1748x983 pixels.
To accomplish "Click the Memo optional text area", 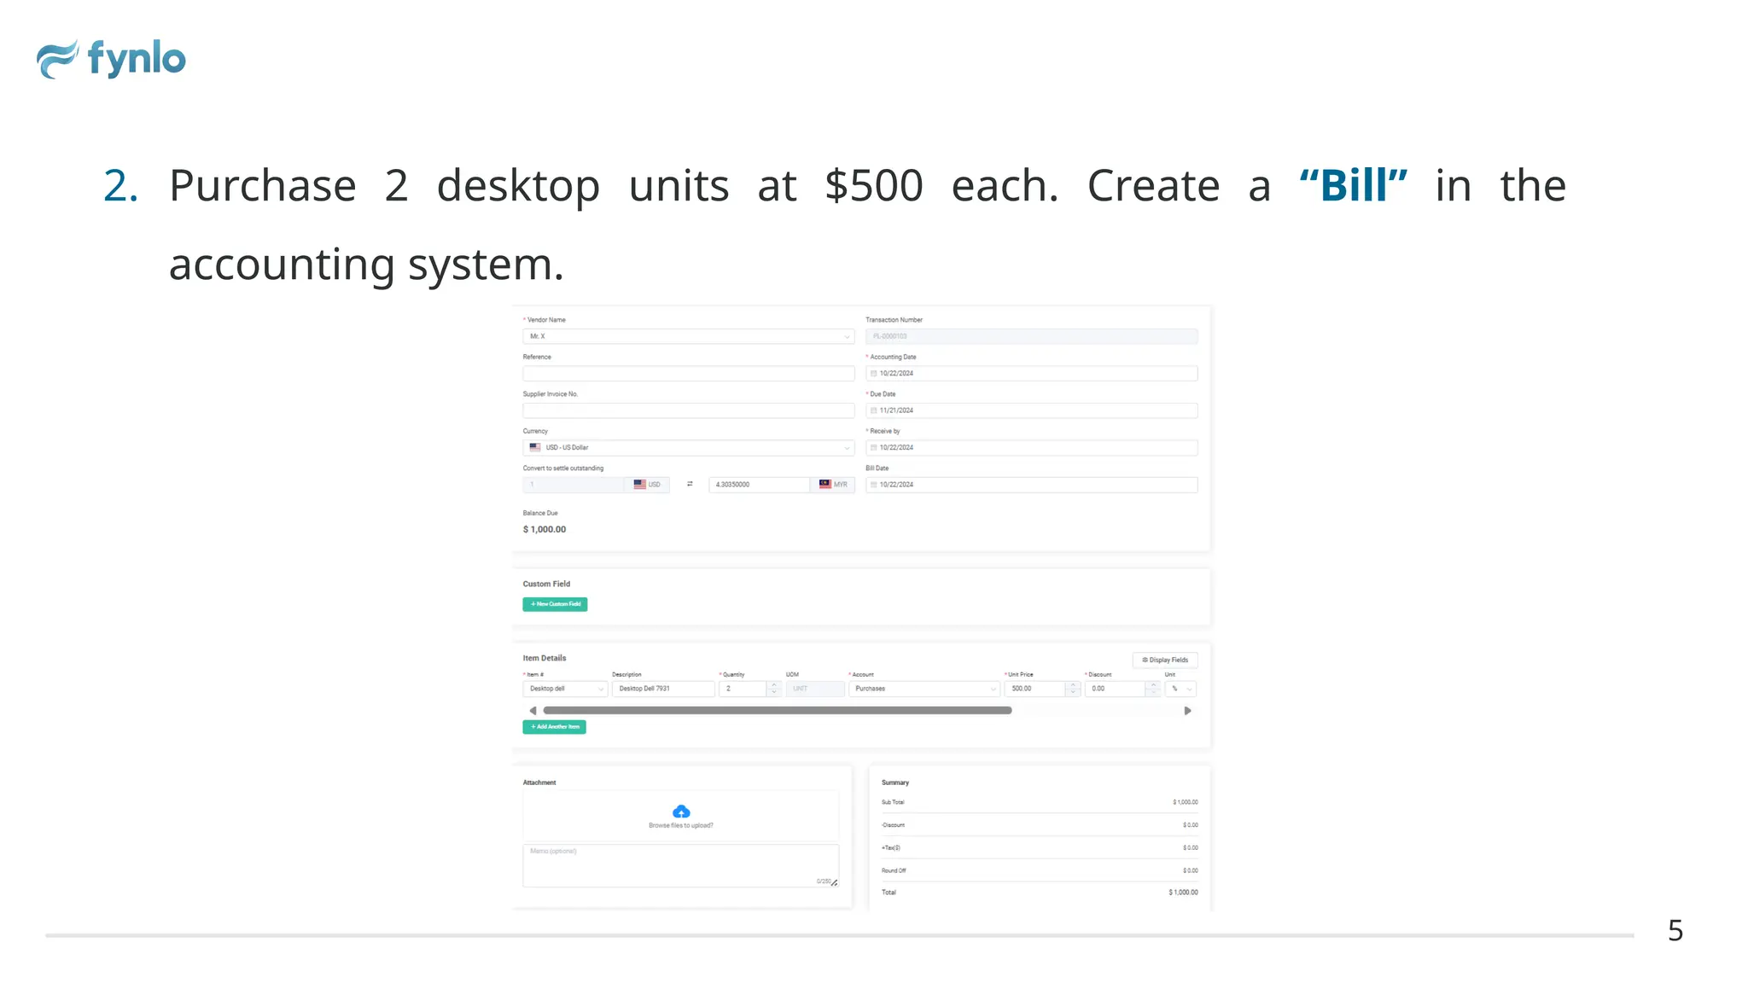I will (x=680, y=865).
